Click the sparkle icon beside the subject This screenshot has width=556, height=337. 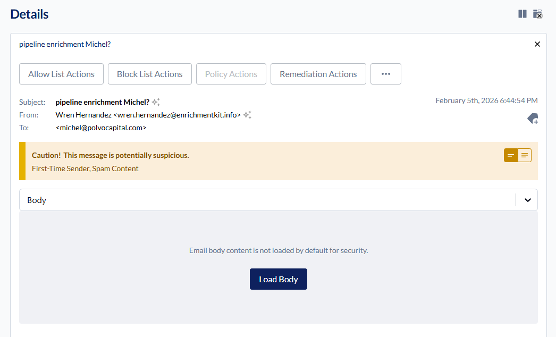click(156, 102)
